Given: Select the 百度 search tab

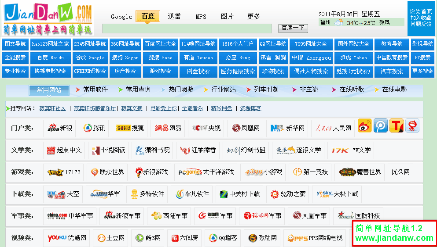Looking at the screenshot, I should [x=148, y=16].
